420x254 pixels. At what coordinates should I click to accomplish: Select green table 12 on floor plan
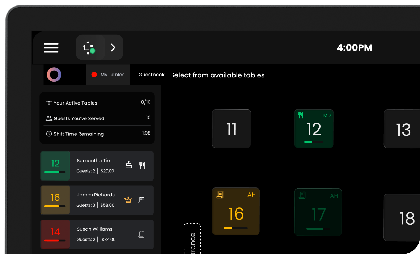(314, 129)
